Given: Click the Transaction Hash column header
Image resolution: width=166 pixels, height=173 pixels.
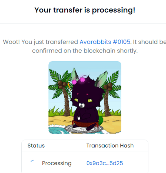Looking at the screenshot, I should pyautogui.click(x=110, y=145).
